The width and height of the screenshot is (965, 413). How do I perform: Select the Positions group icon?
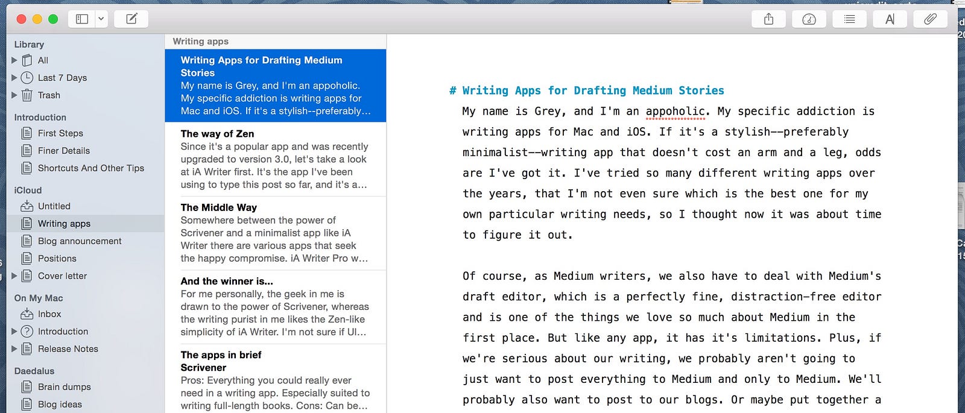27,259
